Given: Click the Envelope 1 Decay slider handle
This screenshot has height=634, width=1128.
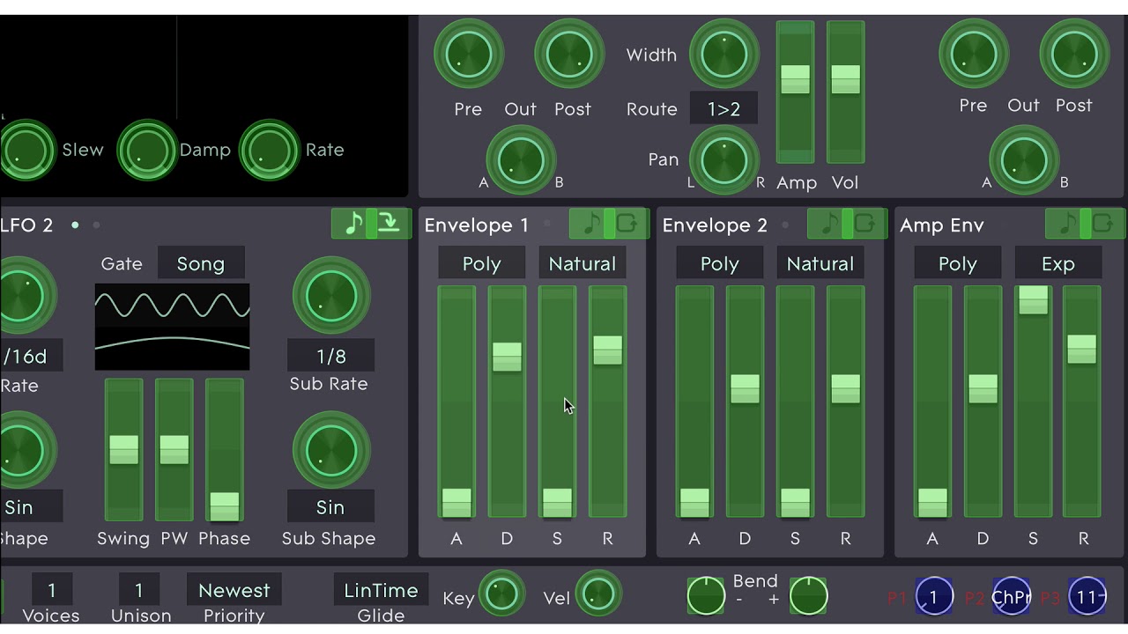Looking at the screenshot, I should [507, 357].
